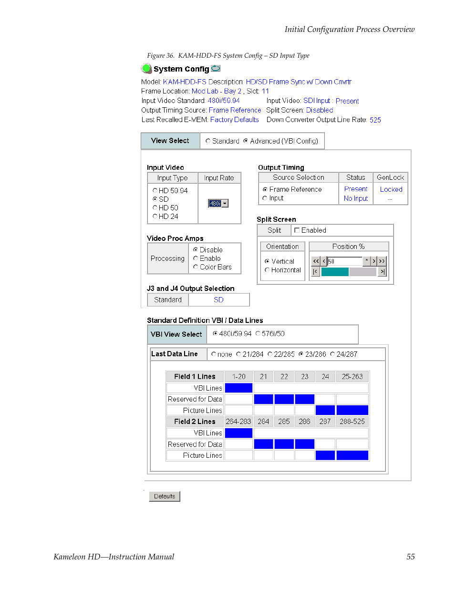Click the 'Field 1 Lines' row header
Screen dimensions: 455x589
[x=195, y=377]
